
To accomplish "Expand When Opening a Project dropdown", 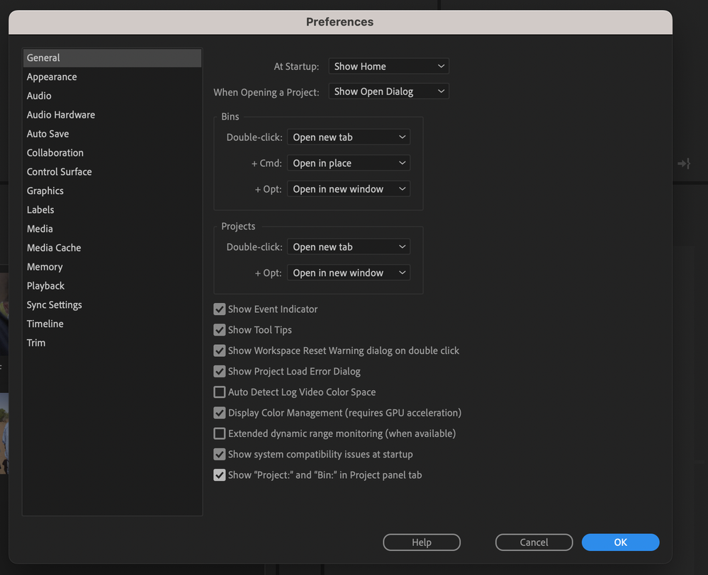I will point(388,91).
